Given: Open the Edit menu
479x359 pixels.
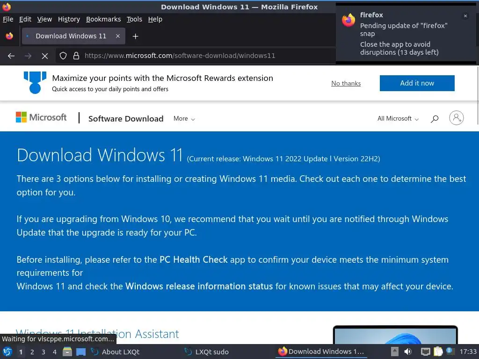Looking at the screenshot, I should click(25, 19).
